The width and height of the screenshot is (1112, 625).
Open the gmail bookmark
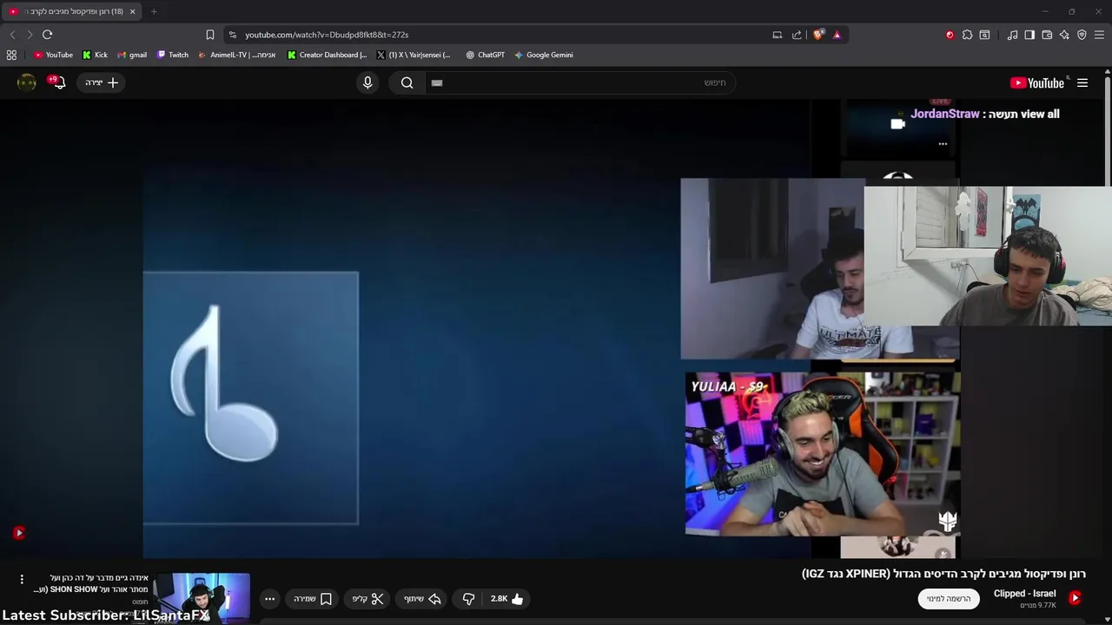click(x=132, y=55)
